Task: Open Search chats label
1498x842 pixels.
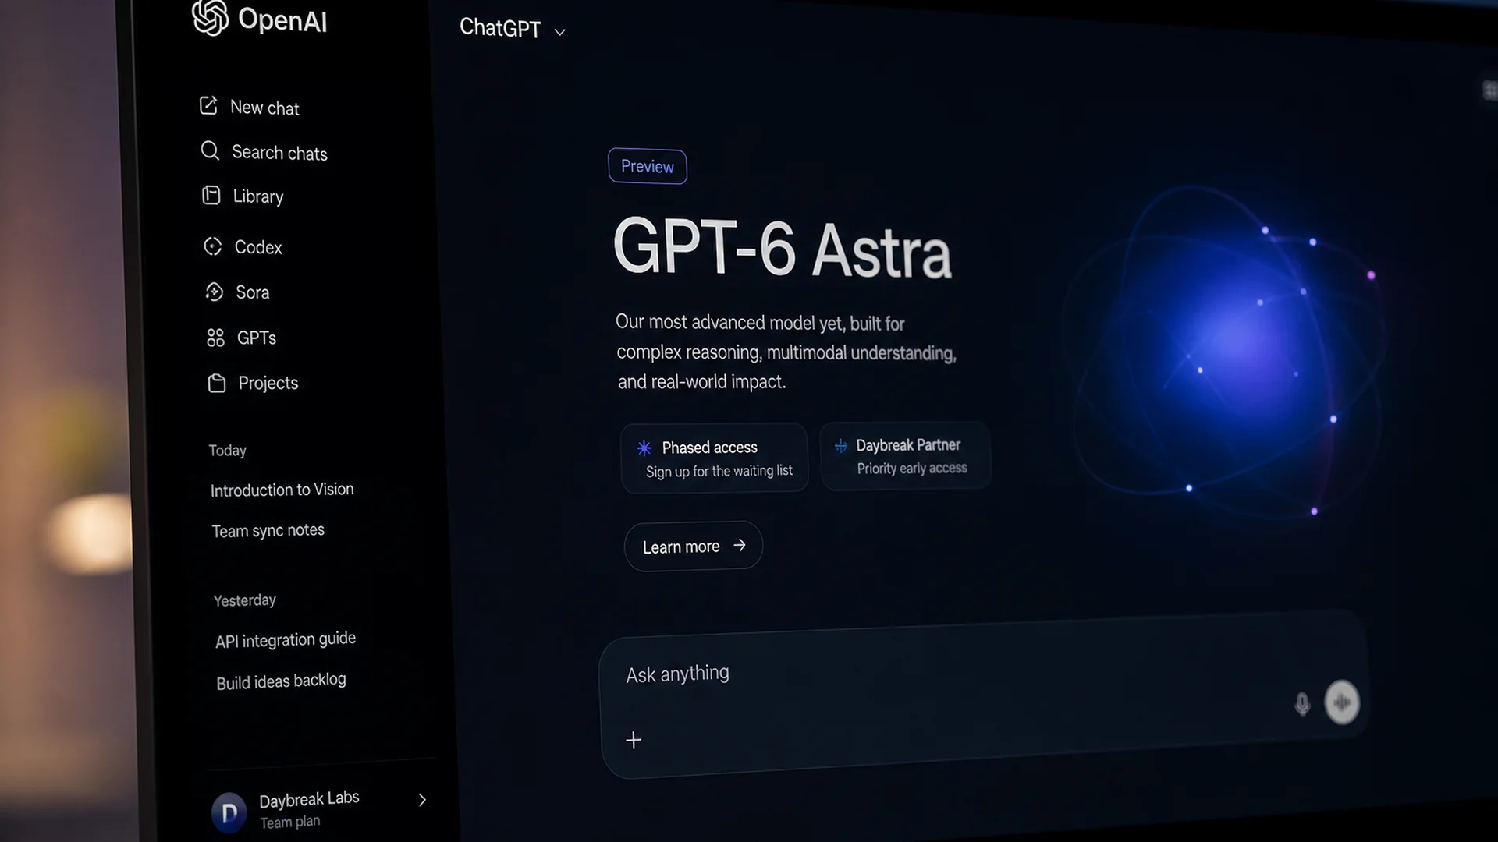Action: 279,153
